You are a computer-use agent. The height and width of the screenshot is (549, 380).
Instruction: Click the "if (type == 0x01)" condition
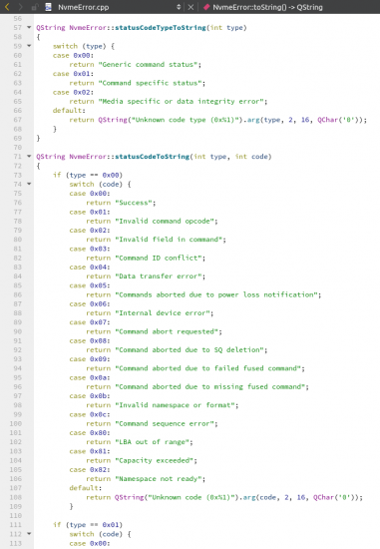[x=88, y=525]
